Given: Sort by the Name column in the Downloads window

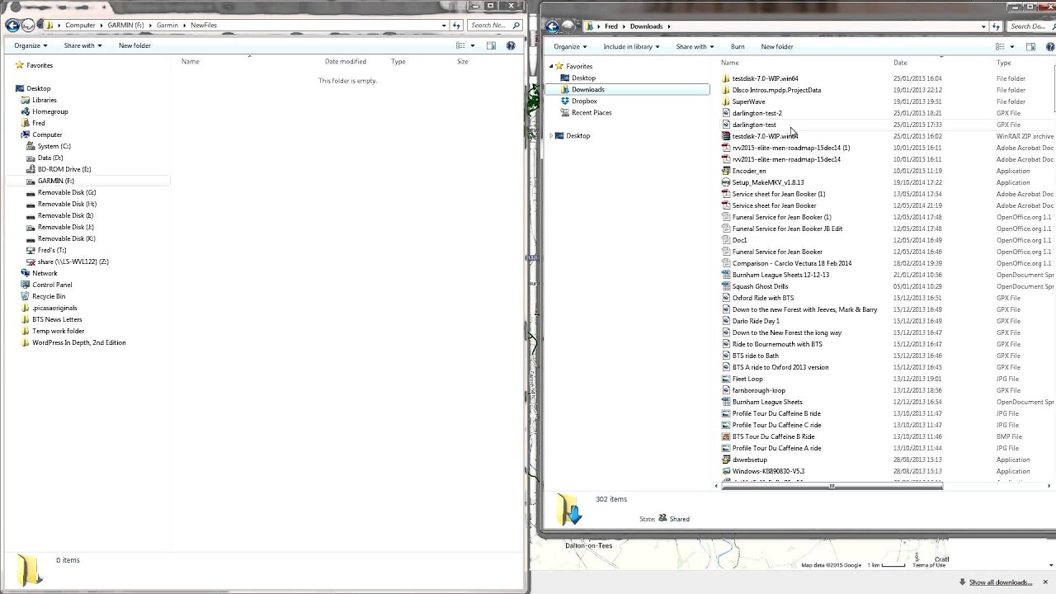Looking at the screenshot, I should 729,63.
